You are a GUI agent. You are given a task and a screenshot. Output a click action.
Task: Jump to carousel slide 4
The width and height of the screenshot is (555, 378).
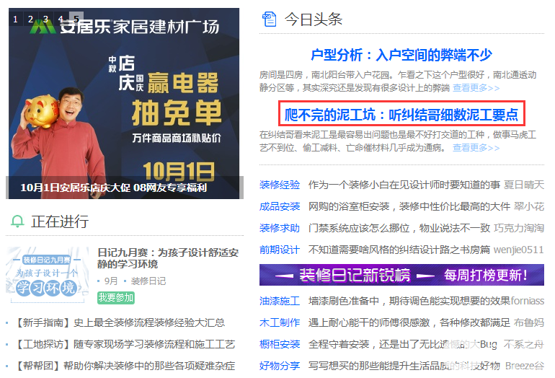pos(61,19)
